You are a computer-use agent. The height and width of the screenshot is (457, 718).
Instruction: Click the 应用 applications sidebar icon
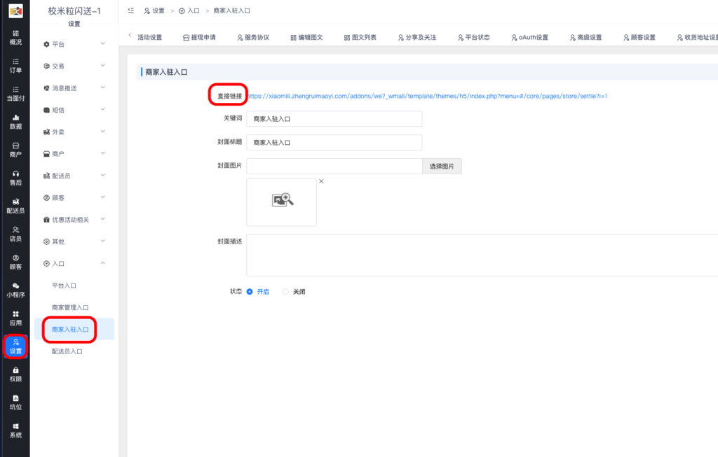coord(15,317)
